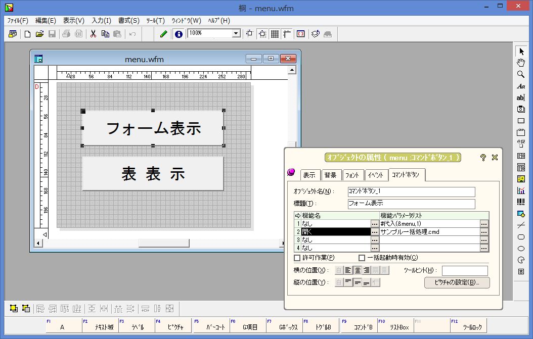Switch to the イベント tab
Viewport: 533px width, 339px height.
point(377,175)
